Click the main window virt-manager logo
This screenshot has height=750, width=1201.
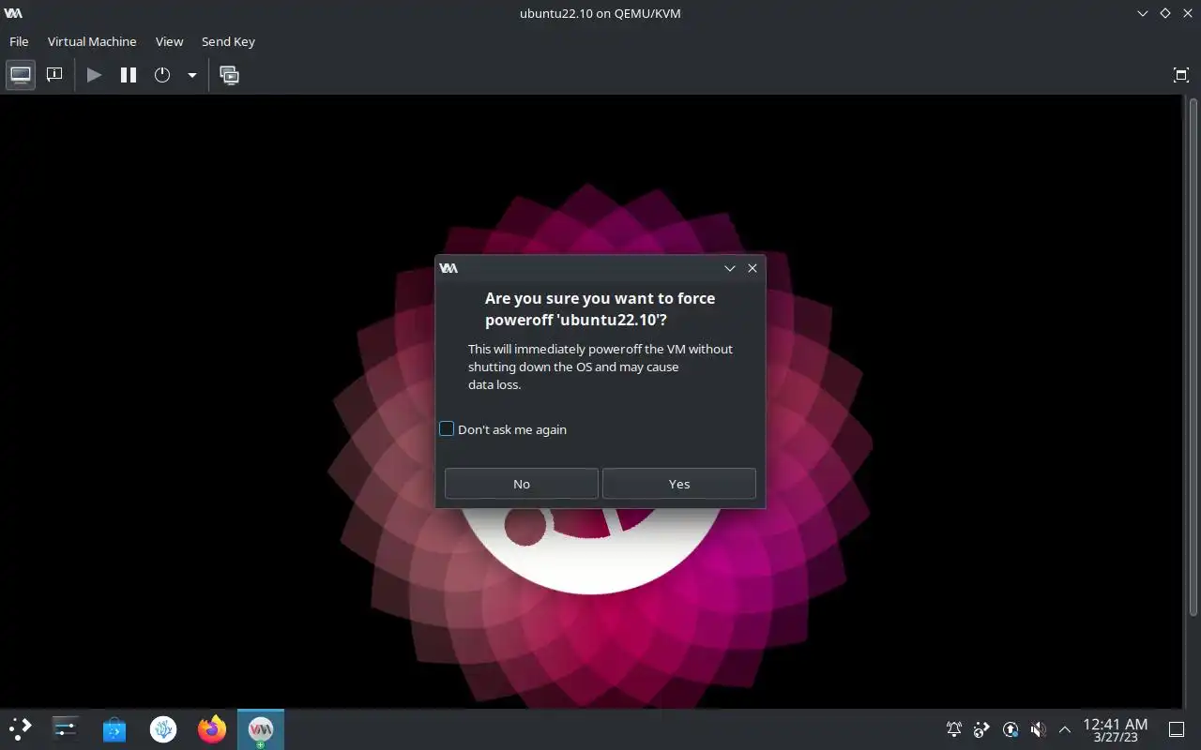(13, 13)
